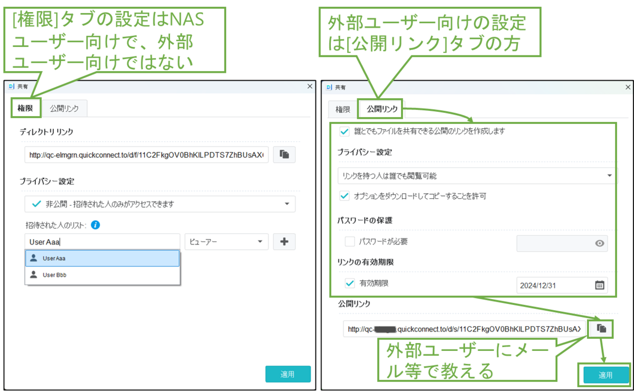Click the info icon beside invited people list

coord(96,225)
